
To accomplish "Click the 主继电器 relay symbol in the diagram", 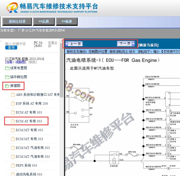I will (x=114, y=158).
